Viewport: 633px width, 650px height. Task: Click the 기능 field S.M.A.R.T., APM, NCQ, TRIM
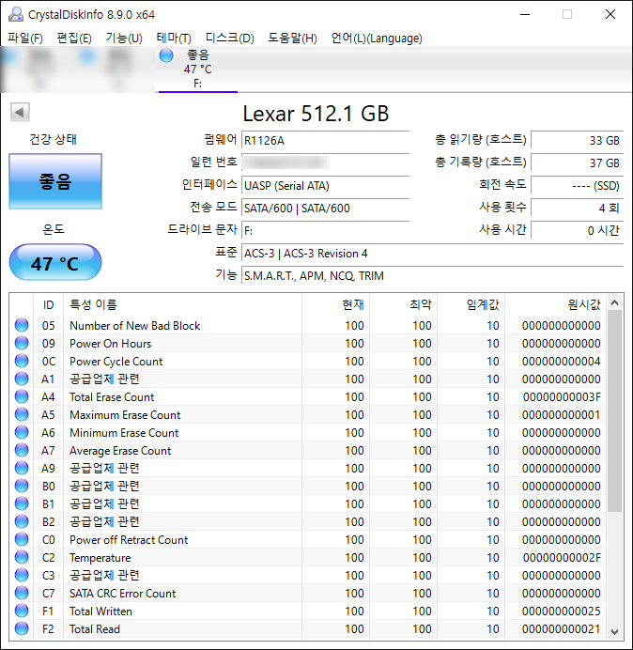coord(432,275)
